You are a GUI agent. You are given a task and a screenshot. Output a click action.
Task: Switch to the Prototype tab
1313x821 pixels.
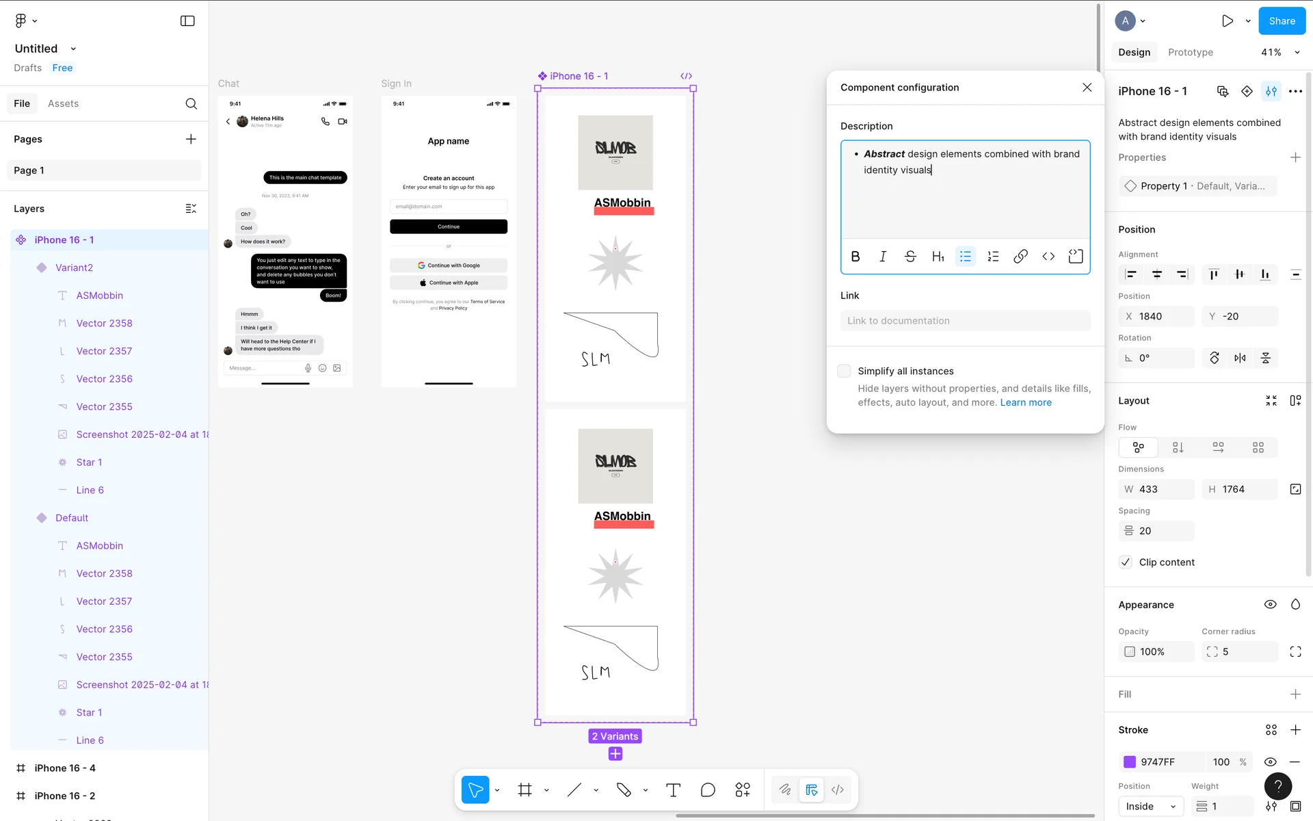(1190, 53)
